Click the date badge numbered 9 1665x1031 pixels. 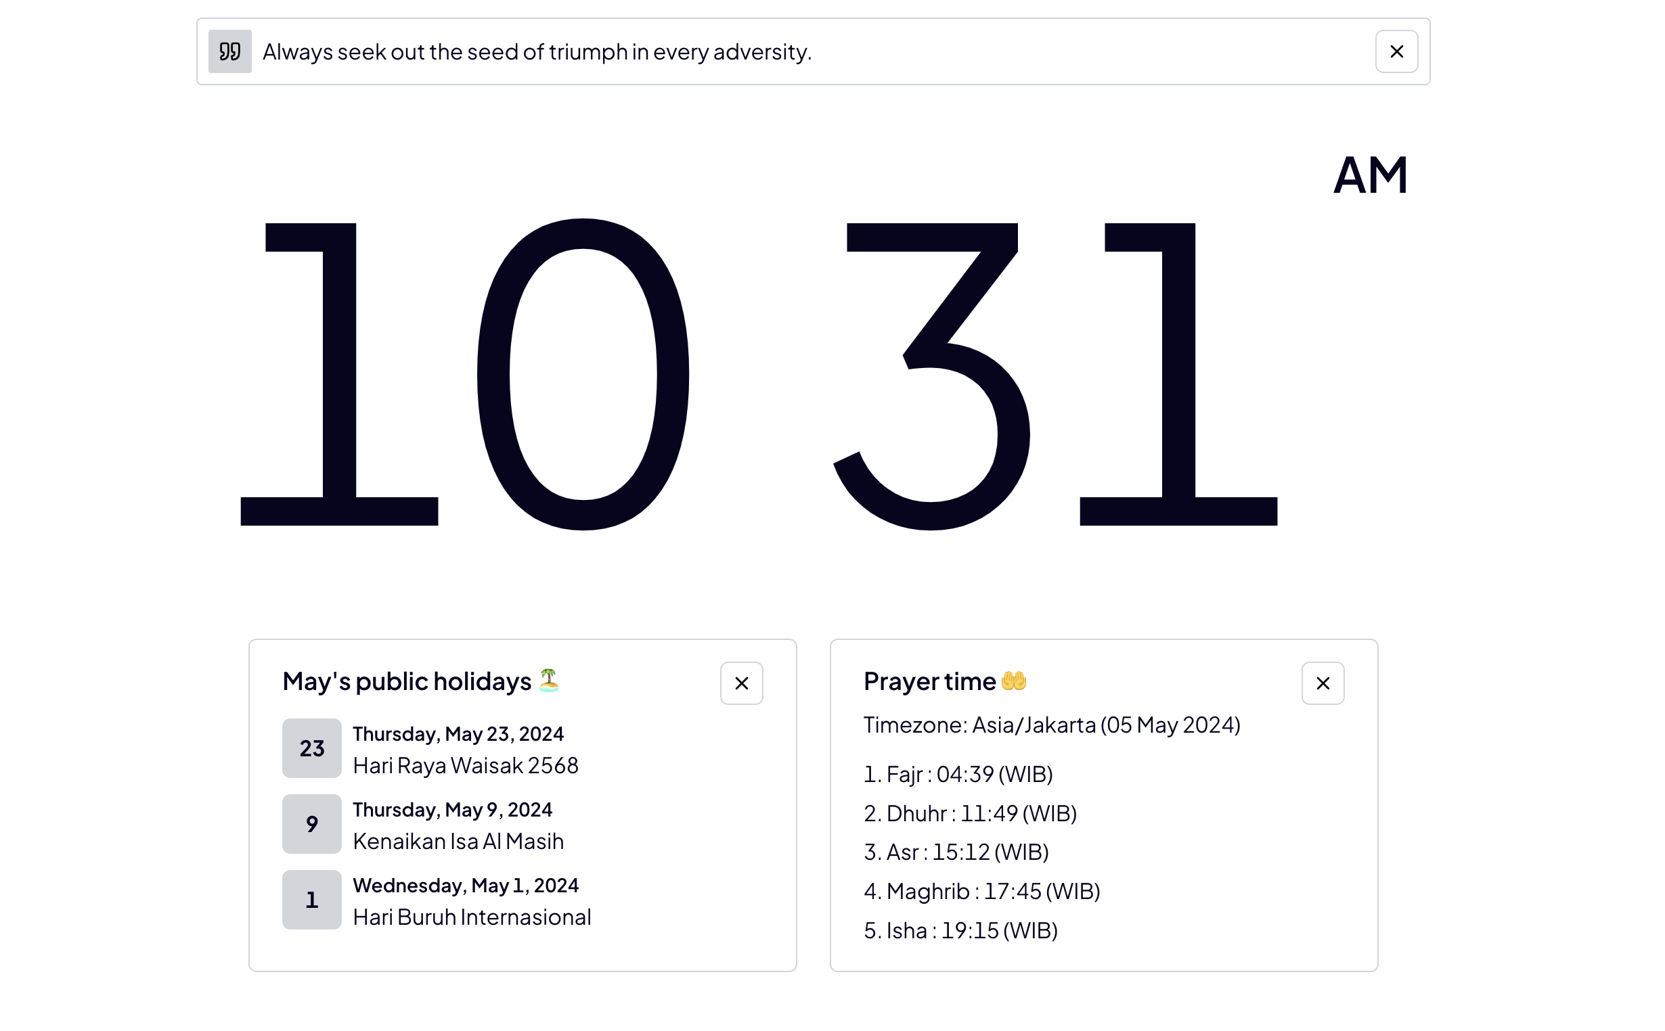pos(312,824)
